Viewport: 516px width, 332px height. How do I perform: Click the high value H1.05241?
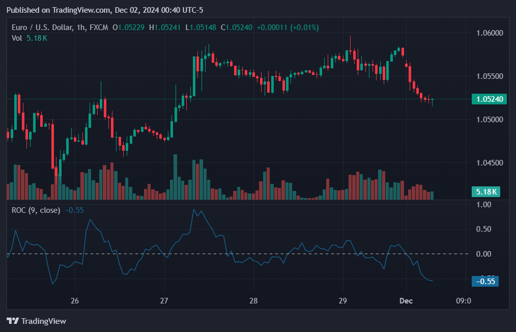[x=165, y=27]
